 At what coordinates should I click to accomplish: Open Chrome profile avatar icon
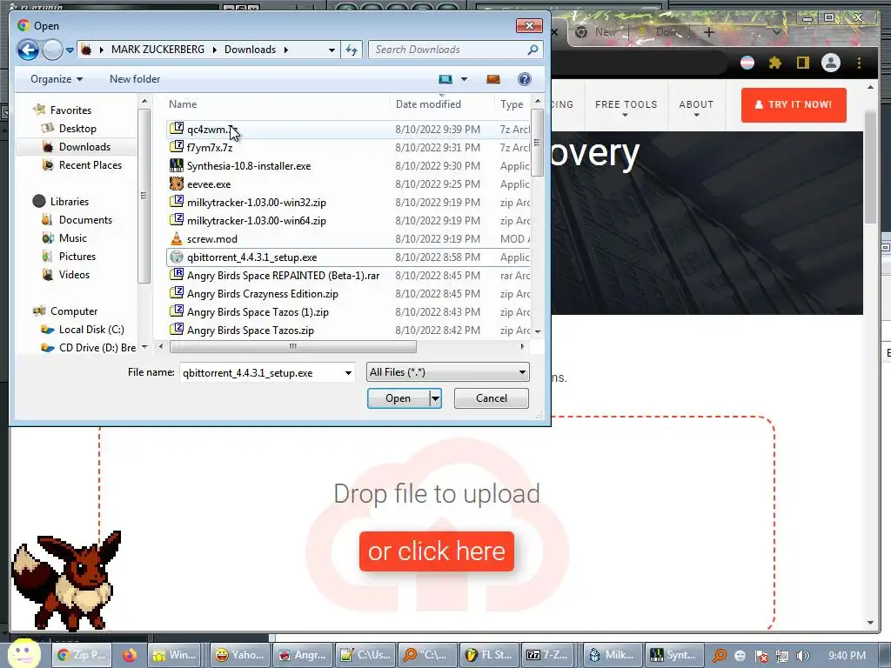coord(831,63)
